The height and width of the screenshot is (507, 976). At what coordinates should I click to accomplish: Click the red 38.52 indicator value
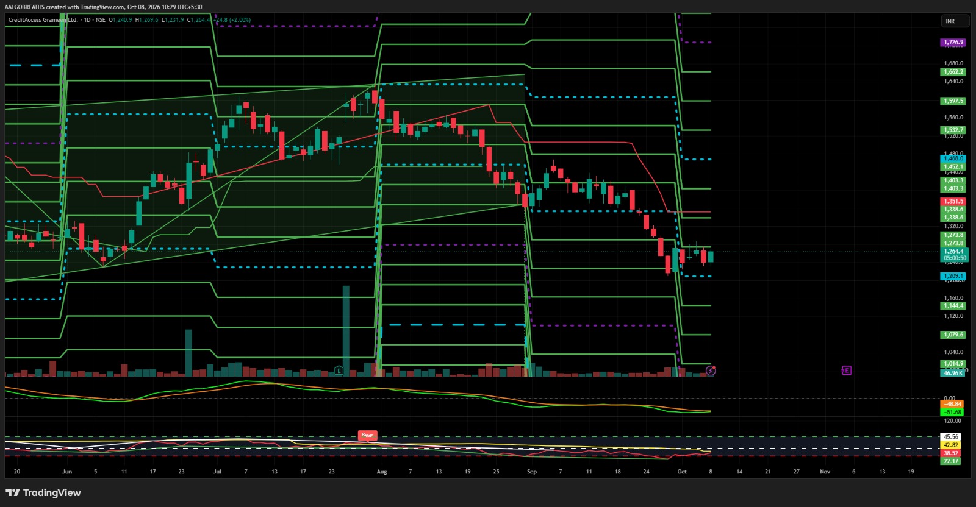(951, 453)
